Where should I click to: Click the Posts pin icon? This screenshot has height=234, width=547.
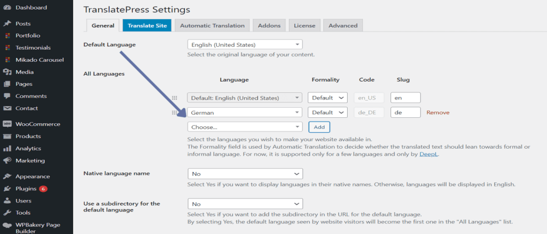click(7, 23)
